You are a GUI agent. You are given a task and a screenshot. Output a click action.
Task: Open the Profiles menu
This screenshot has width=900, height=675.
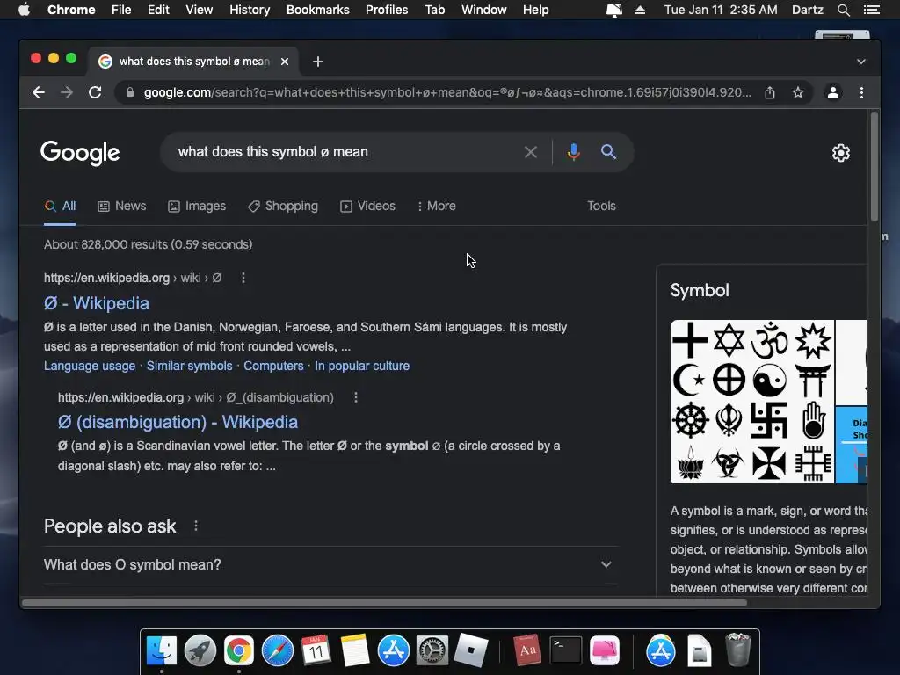coord(387,10)
